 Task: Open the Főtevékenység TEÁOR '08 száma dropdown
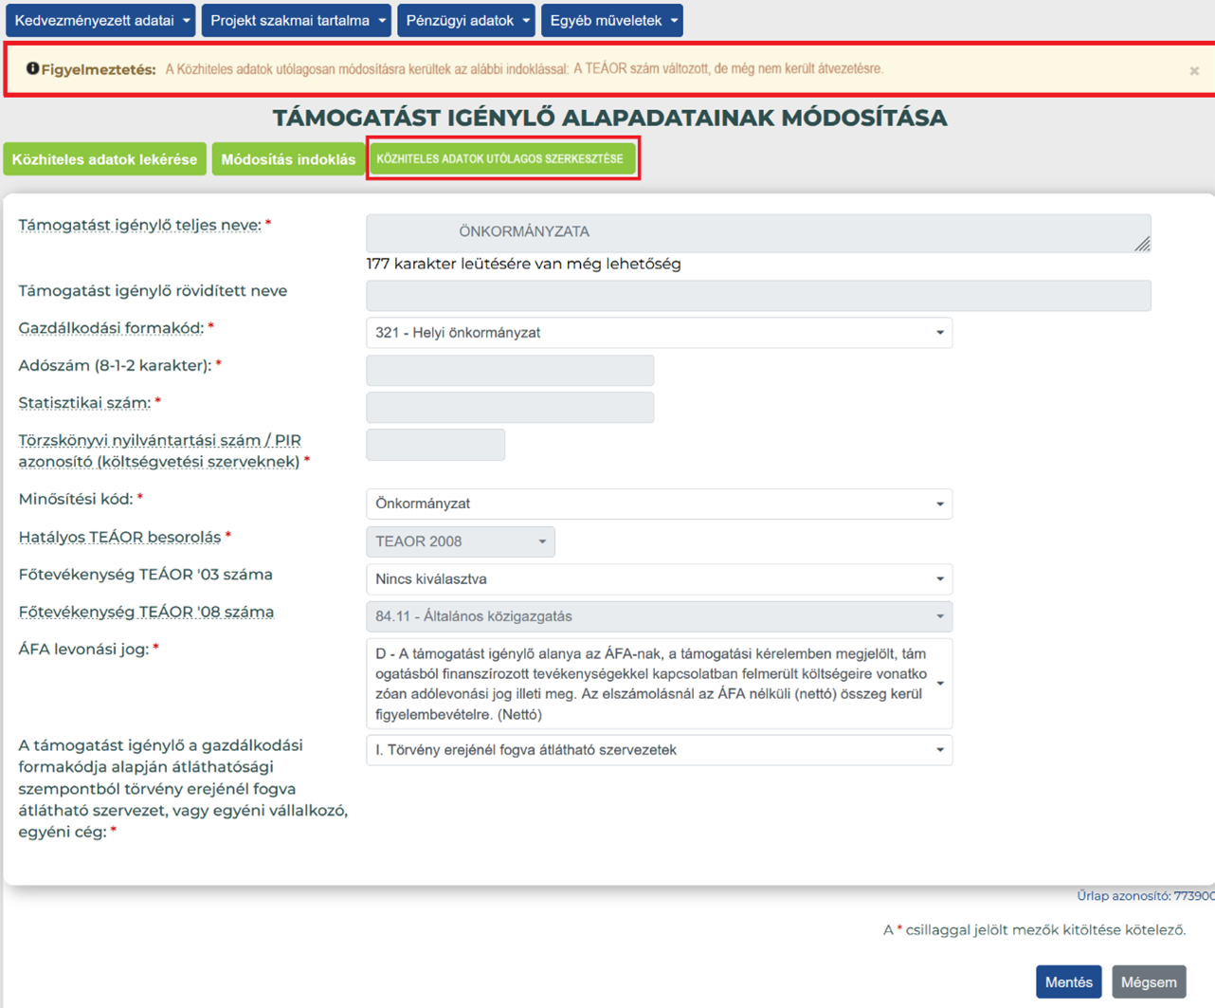tap(659, 616)
